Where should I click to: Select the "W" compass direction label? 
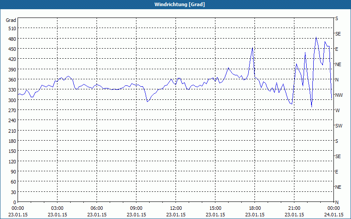pos(337,110)
